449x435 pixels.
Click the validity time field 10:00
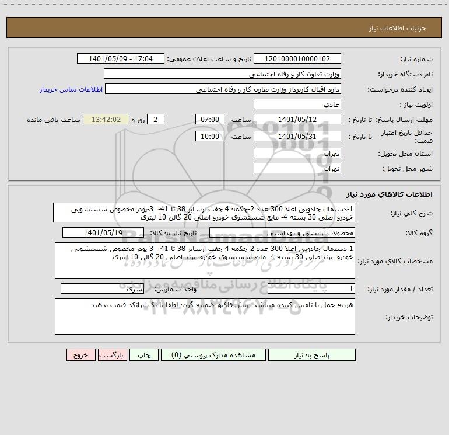209,136
